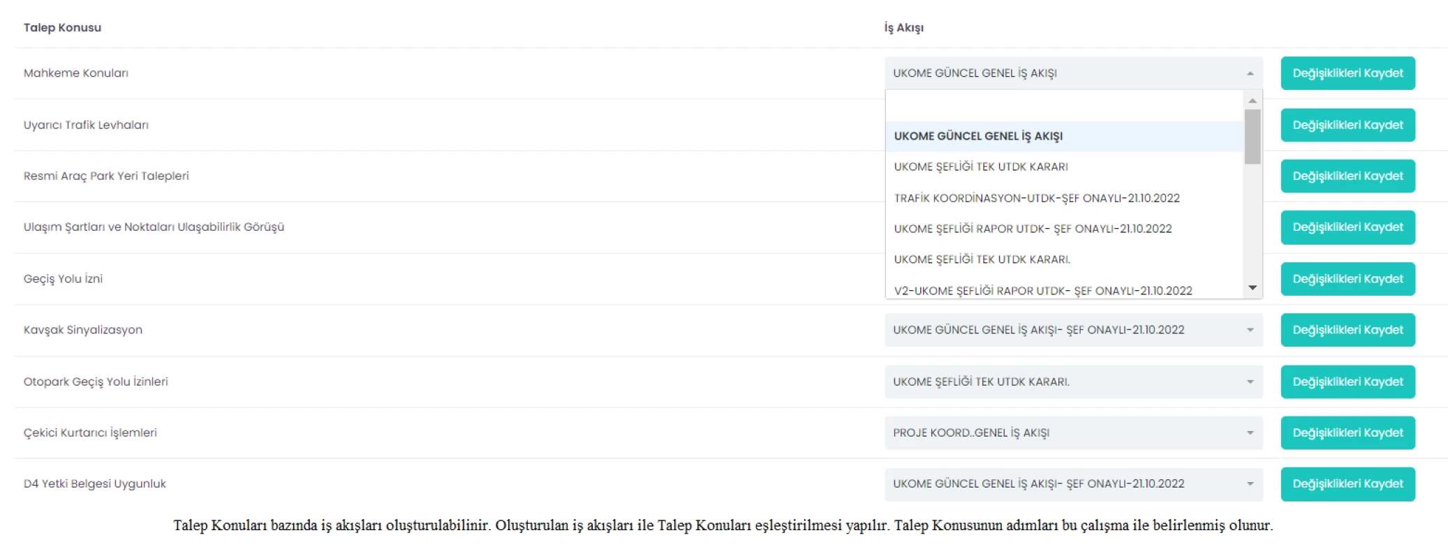
Task: Pick UKOME ŞEFLİĞİ RAPOR UTDK- ŞEF ONAYLI option
Action: [x=1064, y=229]
